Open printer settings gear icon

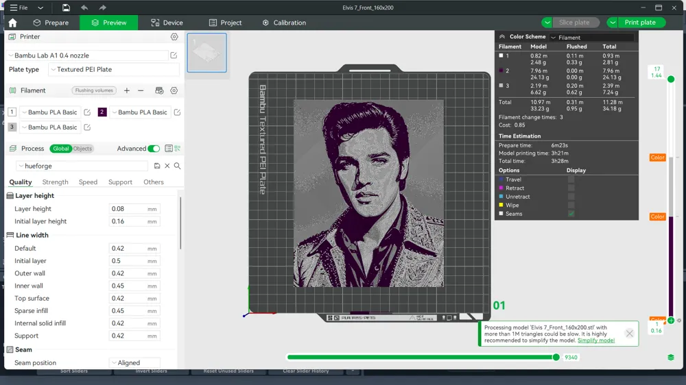[174, 37]
